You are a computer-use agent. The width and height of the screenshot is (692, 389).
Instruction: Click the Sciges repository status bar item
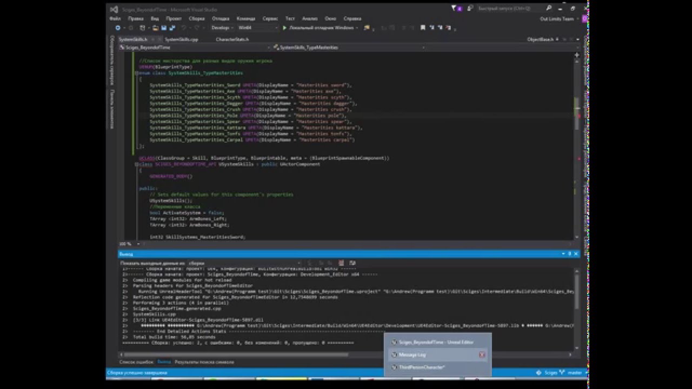pyautogui.click(x=547, y=373)
